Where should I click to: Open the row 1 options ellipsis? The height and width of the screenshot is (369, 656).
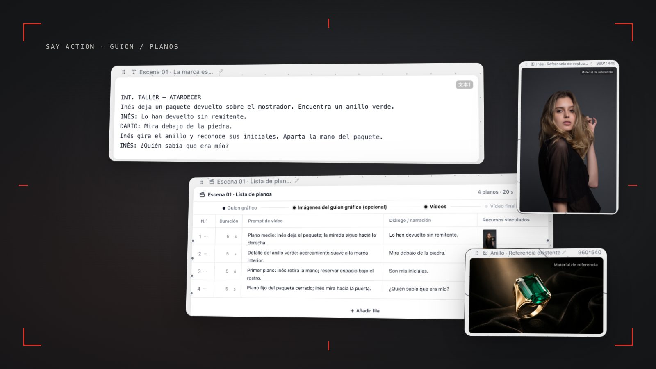[x=206, y=236]
